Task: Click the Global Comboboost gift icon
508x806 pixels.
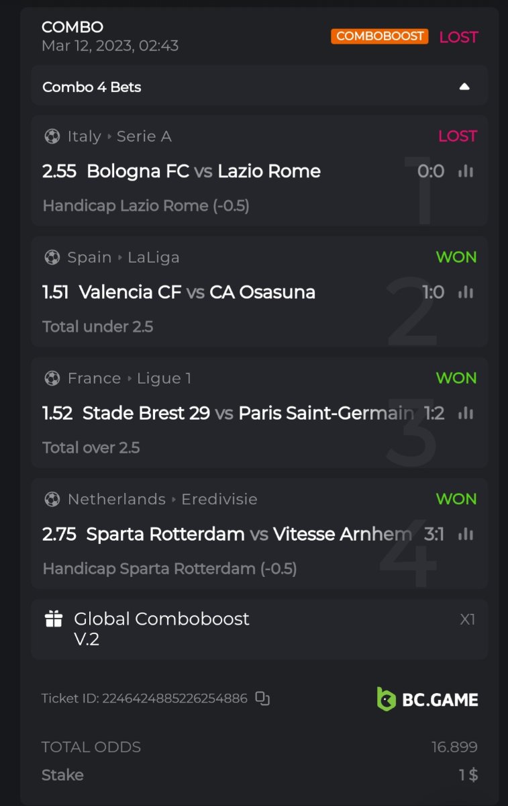Action: (x=54, y=619)
